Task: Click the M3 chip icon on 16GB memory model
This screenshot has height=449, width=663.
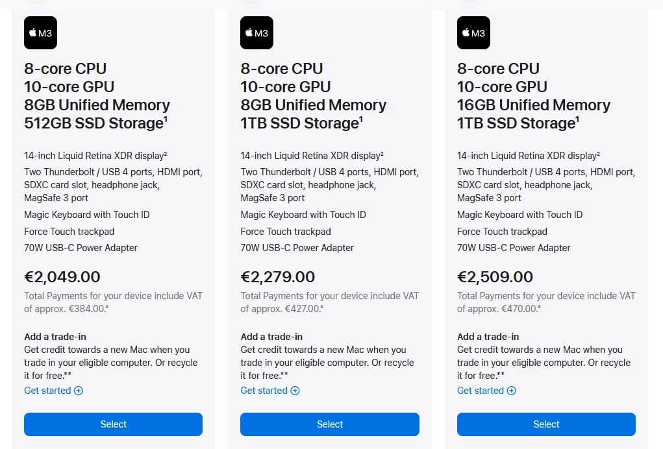Action: [x=473, y=33]
